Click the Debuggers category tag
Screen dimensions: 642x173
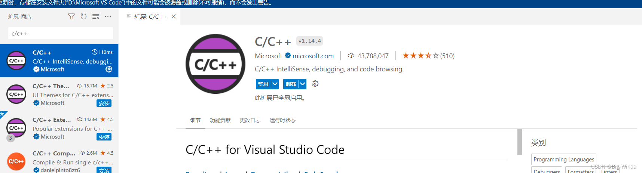coord(547,170)
